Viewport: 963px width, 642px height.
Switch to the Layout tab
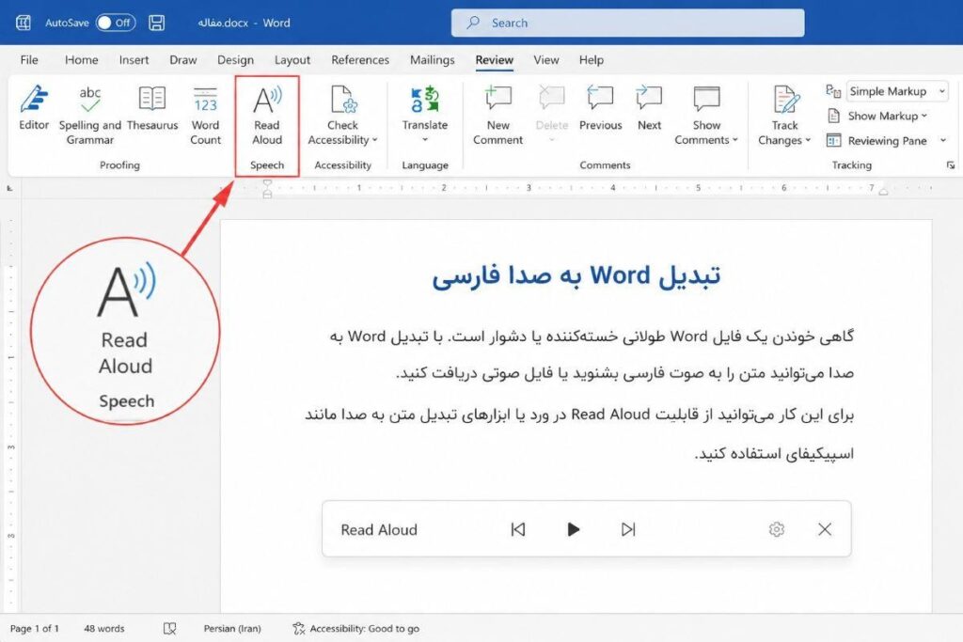click(x=292, y=59)
